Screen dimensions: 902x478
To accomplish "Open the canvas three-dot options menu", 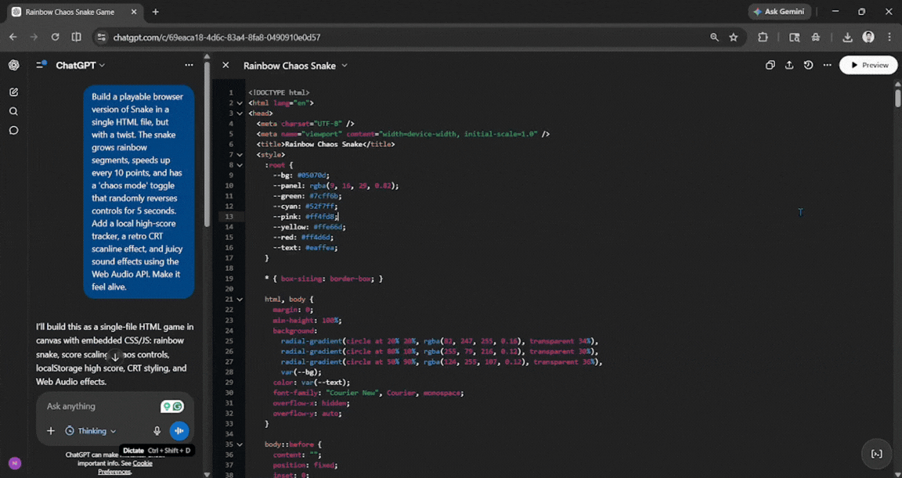I will click(827, 65).
